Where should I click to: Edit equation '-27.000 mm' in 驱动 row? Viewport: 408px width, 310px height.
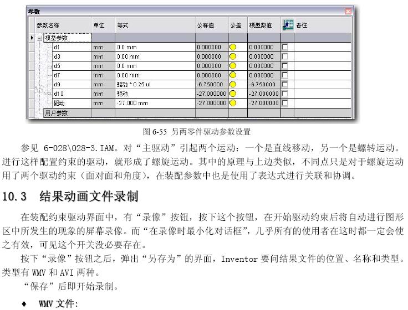coord(155,103)
